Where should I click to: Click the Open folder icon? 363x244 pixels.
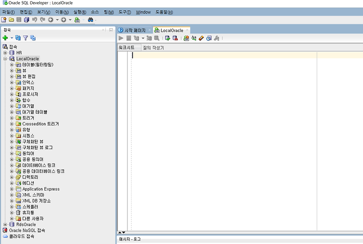[x=11, y=20]
